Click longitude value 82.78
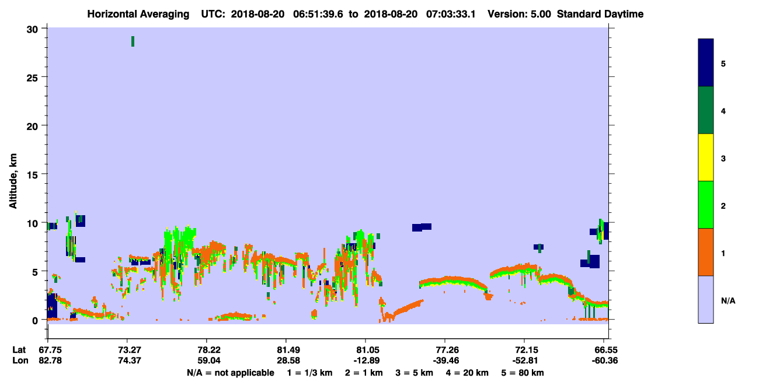 pyautogui.click(x=51, y=360)
